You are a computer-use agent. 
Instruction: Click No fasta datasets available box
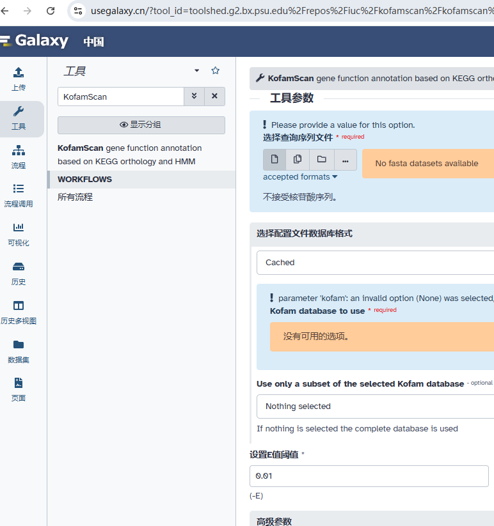pyautogui.click(x=428, y=164)
